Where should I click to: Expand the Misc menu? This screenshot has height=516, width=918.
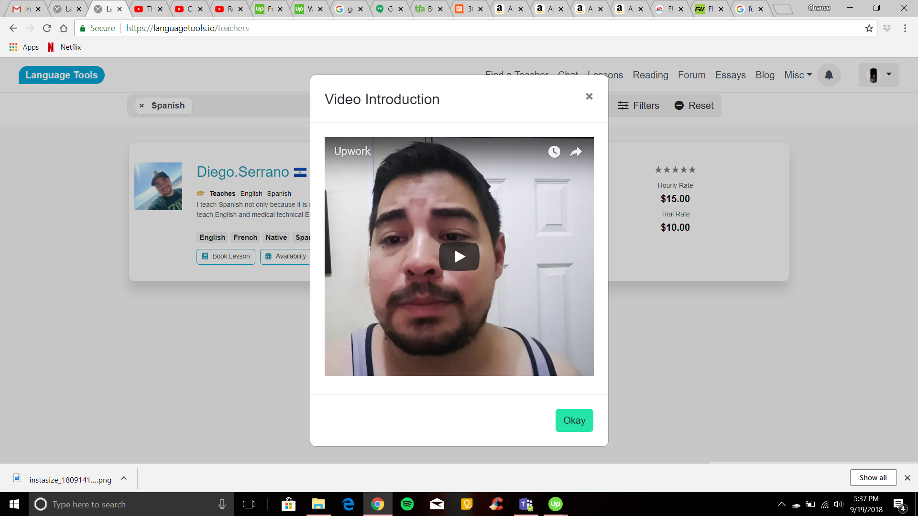(798, 75)
